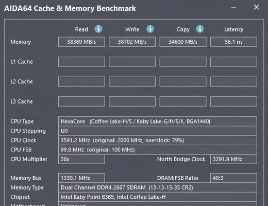
Task: Click the CPU Multiplier 36x value
Action: click(81, 159)
